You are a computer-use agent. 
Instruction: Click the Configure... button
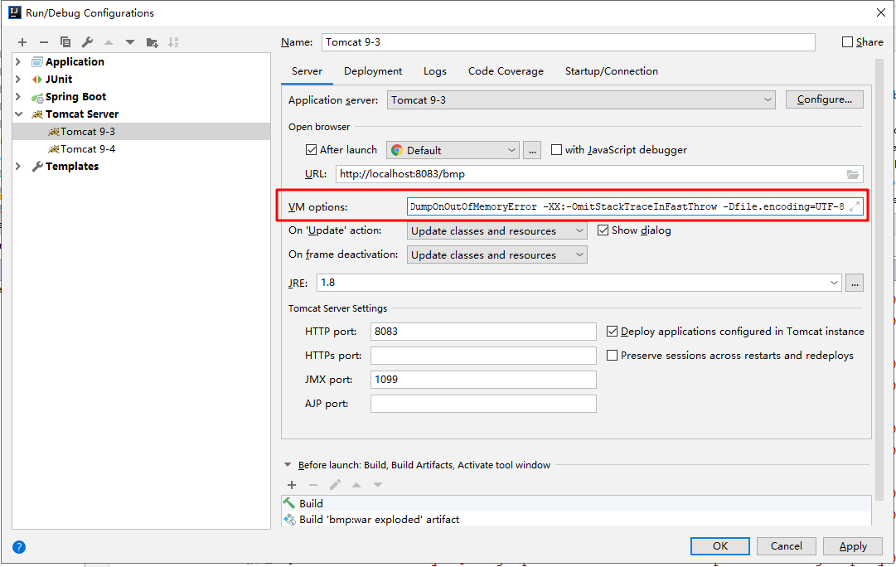(824, 99)
